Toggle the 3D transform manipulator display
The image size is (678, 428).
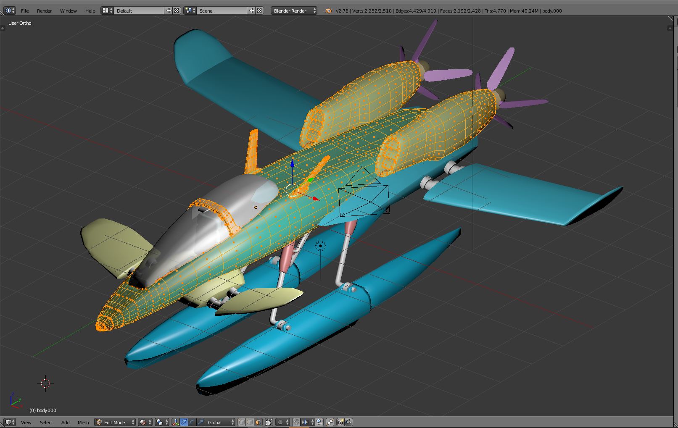(175, 422)
